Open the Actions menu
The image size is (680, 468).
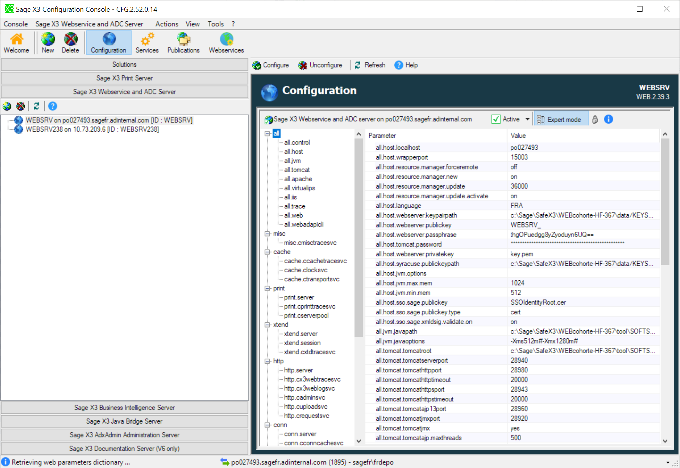(x=167, y=24)
